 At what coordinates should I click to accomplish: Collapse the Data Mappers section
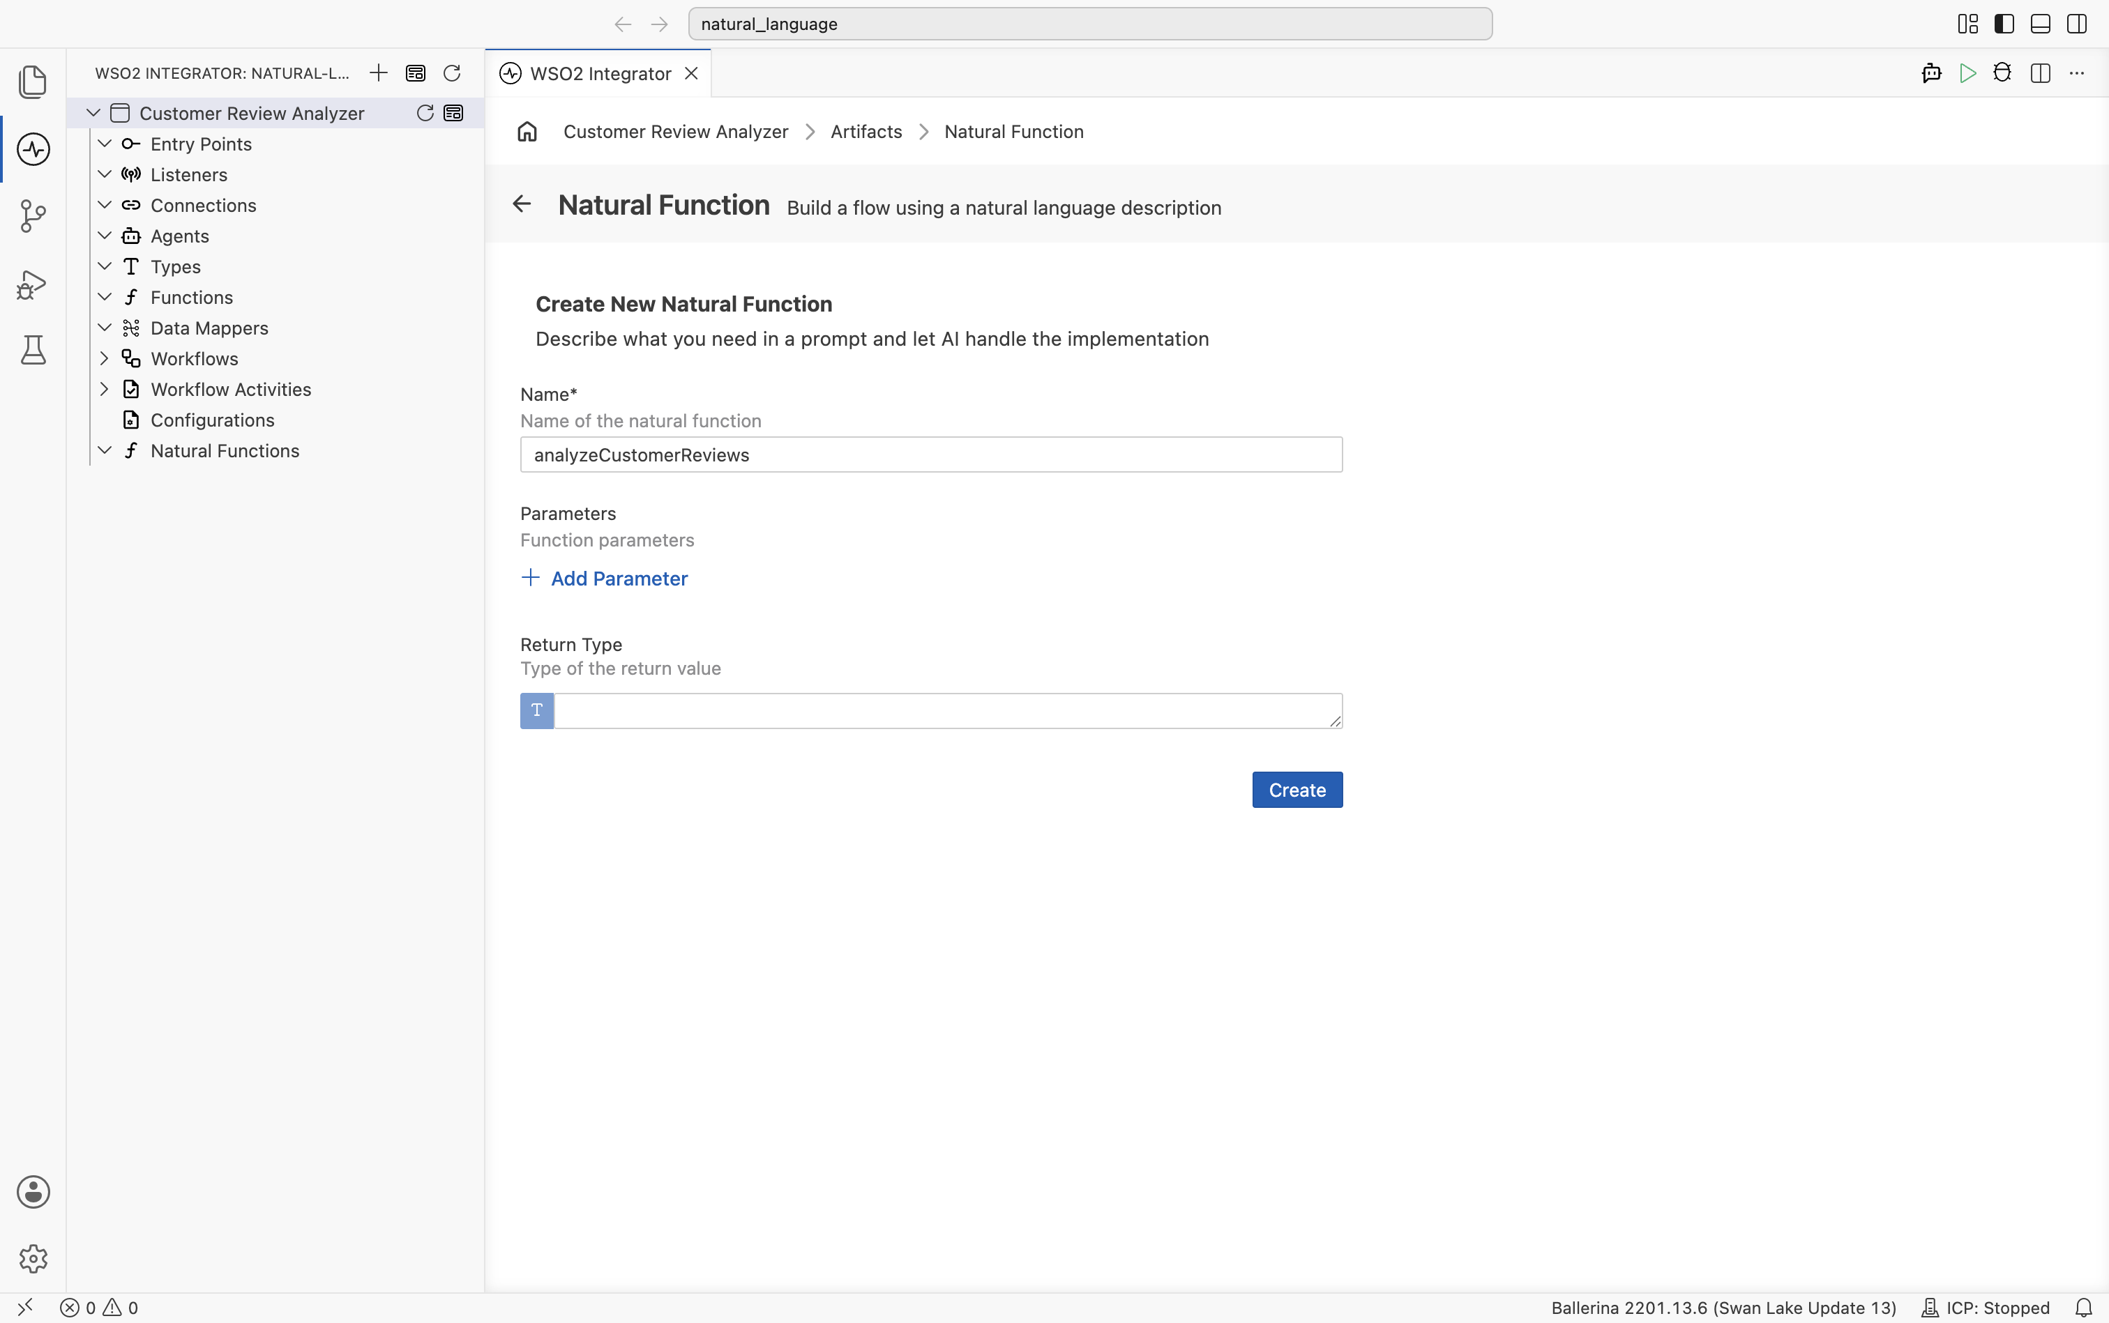point(104,327)
